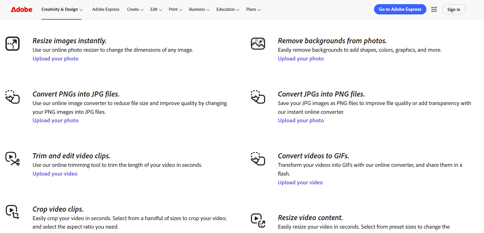Viewport: 484px width, 233px height.
Task: Select the resize images tool icon
Action: point(12,44)
